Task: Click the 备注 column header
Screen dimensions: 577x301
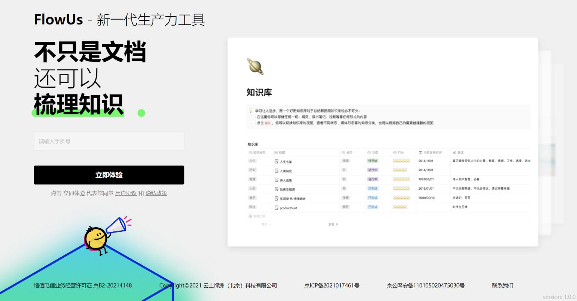Action: click(x=458, y=153)
